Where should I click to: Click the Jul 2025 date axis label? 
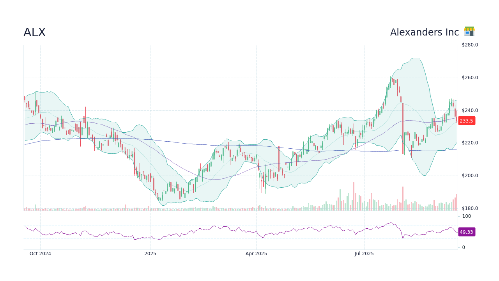pos(364,254)
